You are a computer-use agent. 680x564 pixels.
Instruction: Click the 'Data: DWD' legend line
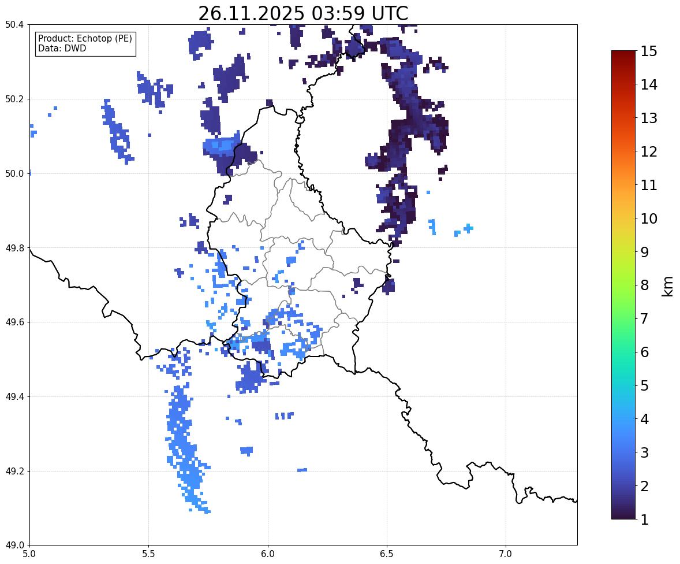tap(62, 48)
